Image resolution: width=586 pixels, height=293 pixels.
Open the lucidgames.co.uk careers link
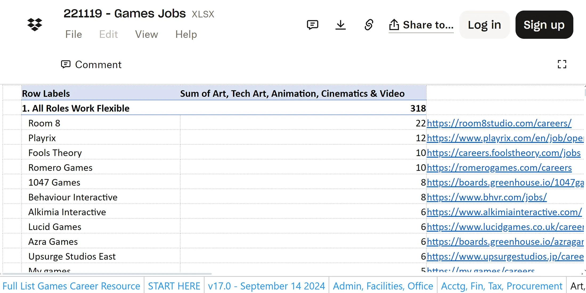click(505, 227)
